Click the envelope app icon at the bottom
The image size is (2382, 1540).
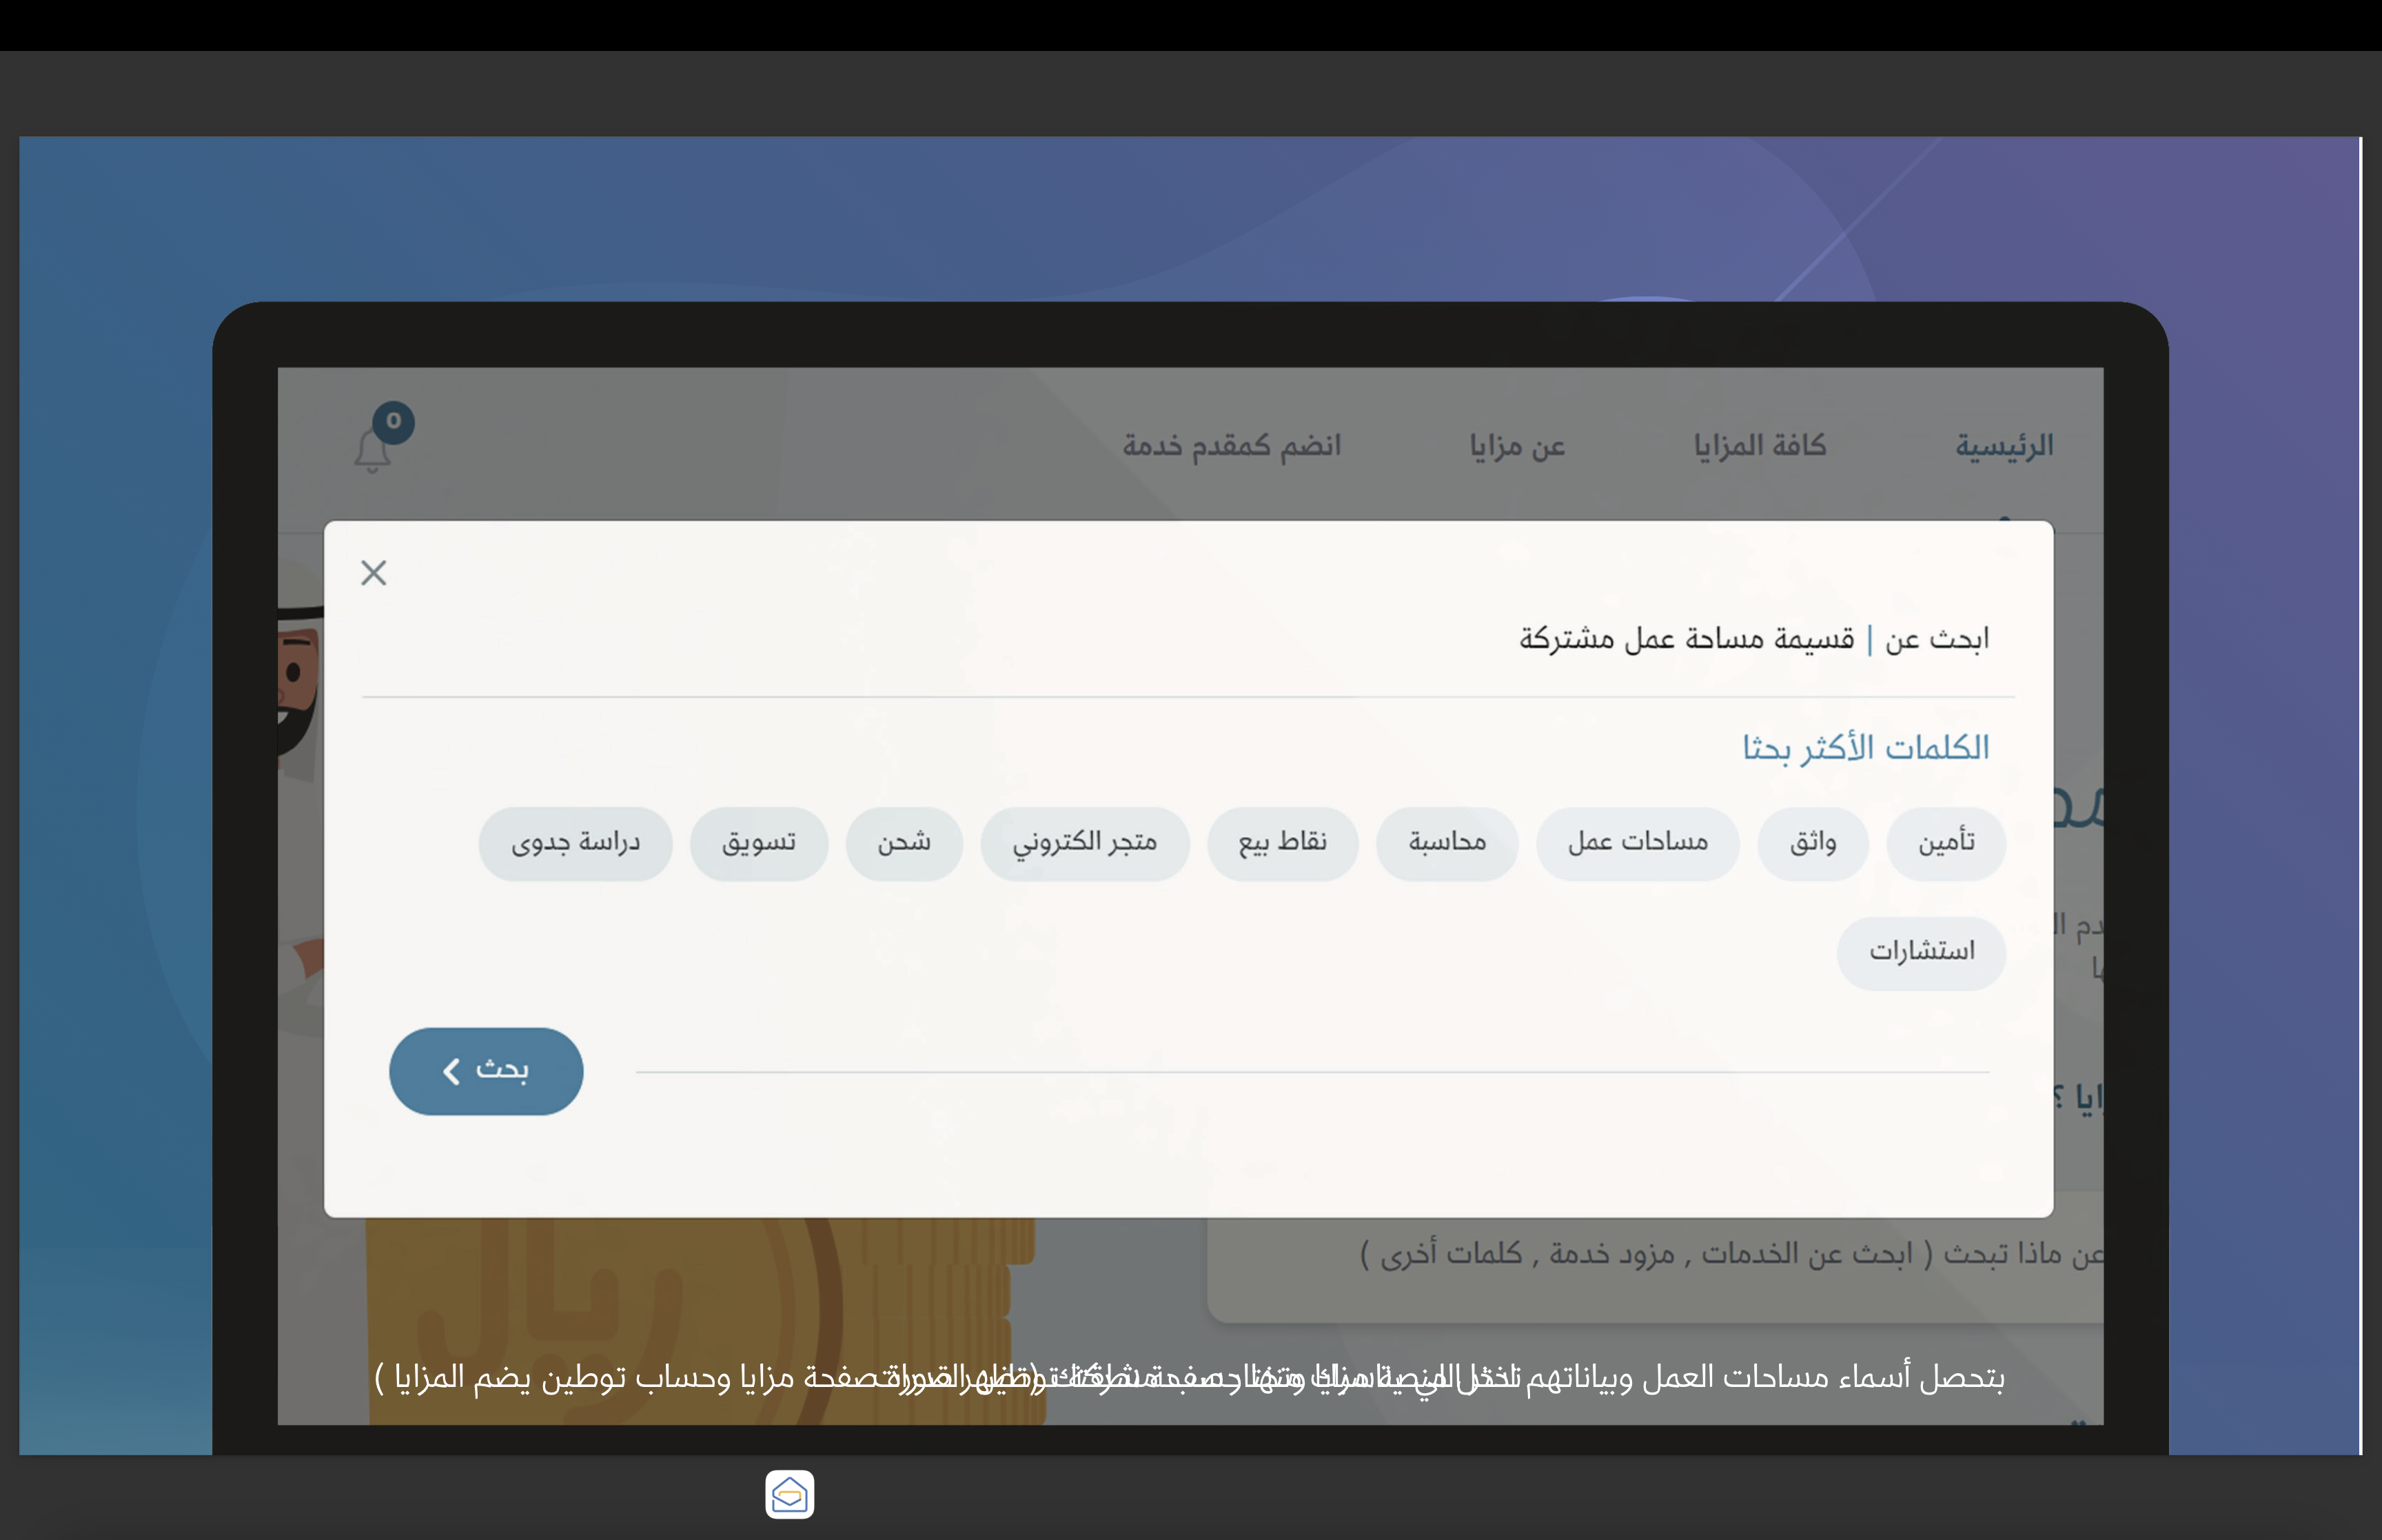click(790, 1494)
